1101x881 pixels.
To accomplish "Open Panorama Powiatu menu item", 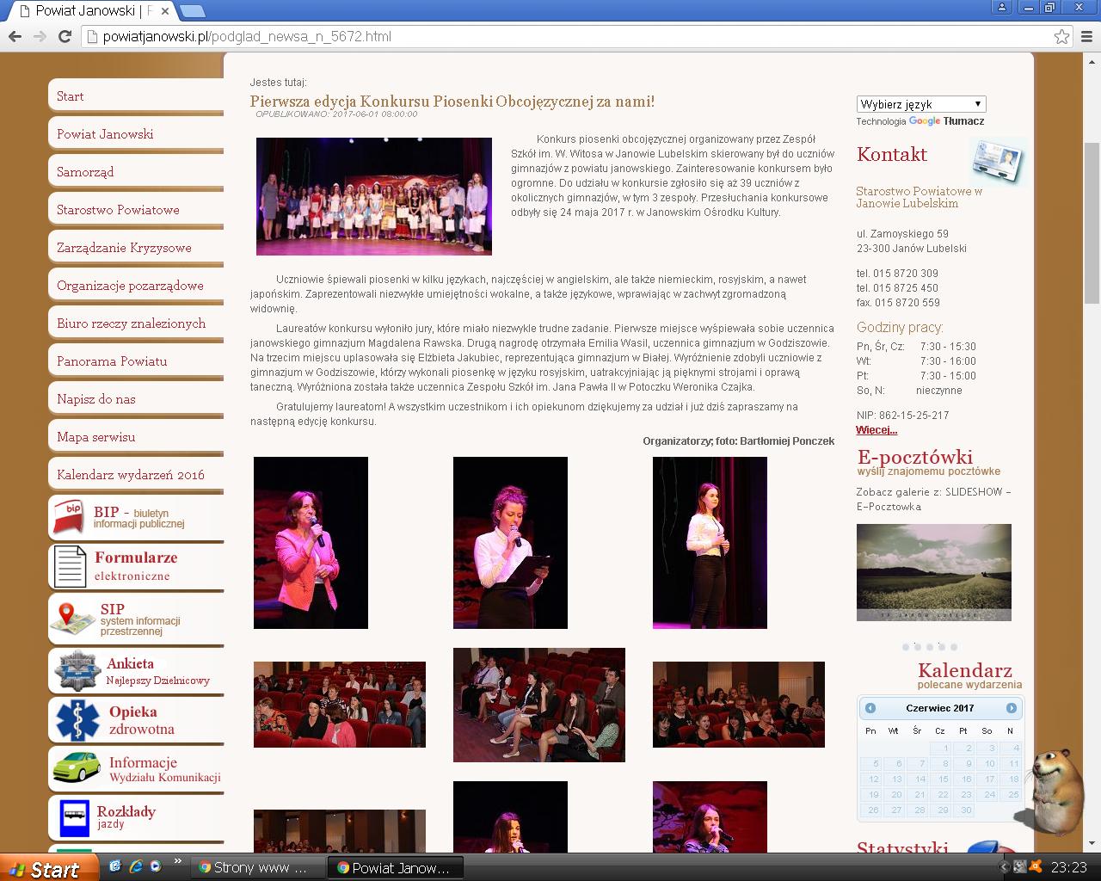I will pos(112,361).
